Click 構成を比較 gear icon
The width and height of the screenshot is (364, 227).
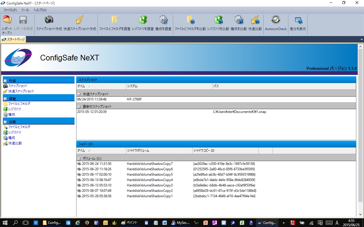[x=239, y=20]
